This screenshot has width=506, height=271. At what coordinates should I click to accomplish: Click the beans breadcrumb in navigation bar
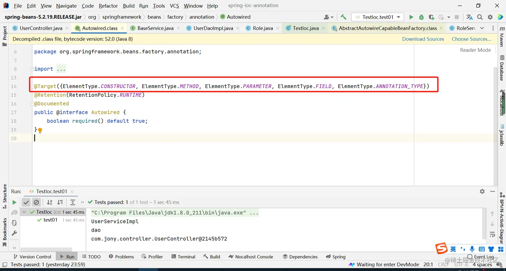click(x=154, y=17)
